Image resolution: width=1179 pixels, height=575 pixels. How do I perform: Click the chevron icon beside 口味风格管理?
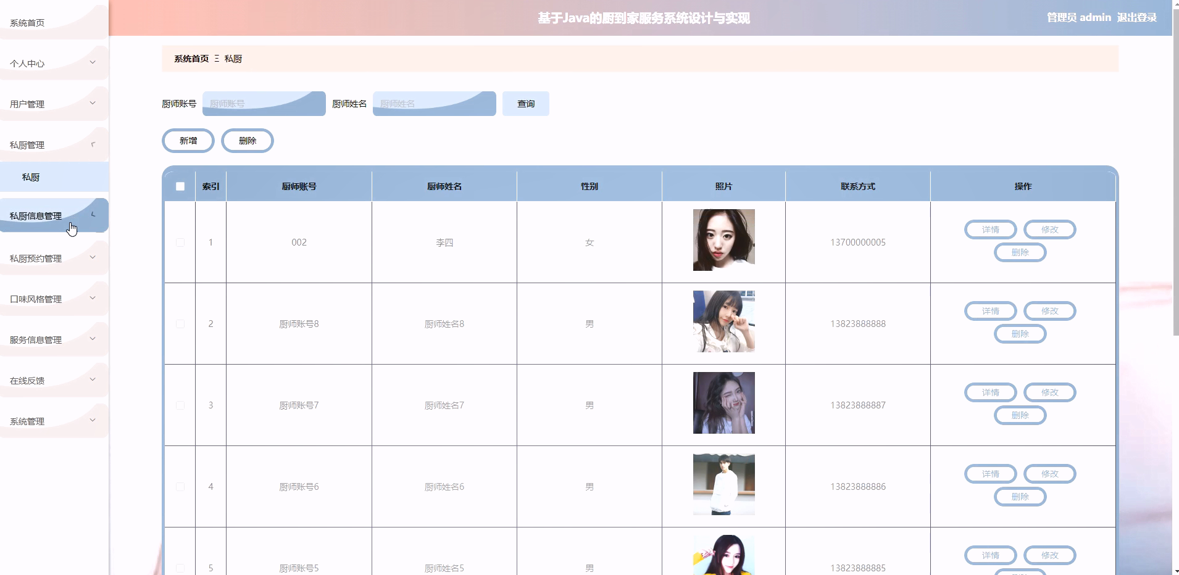tap(93, 297)
